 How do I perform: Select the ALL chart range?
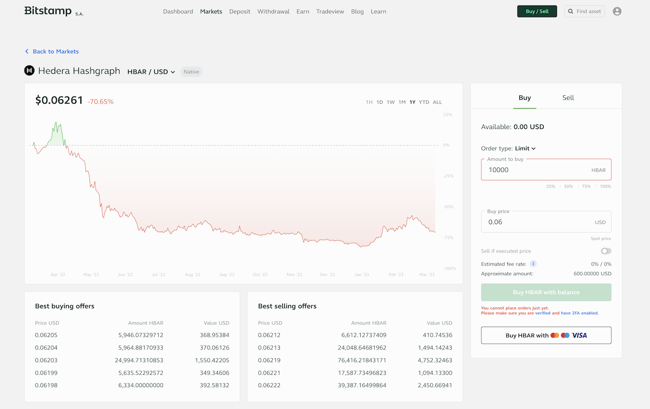[x=437, y=102]
